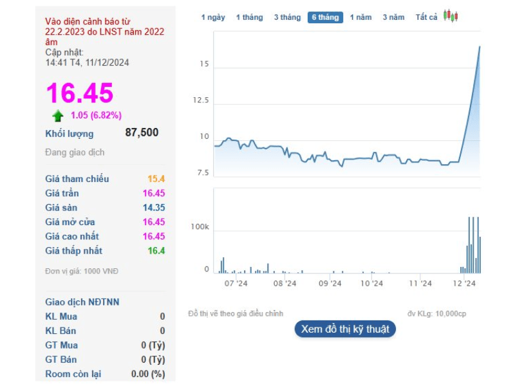The height and width of the screenshot is (386, 515).
Task: Click the Giá trần label
Action: pyautogui.click(x=62, y=193)
